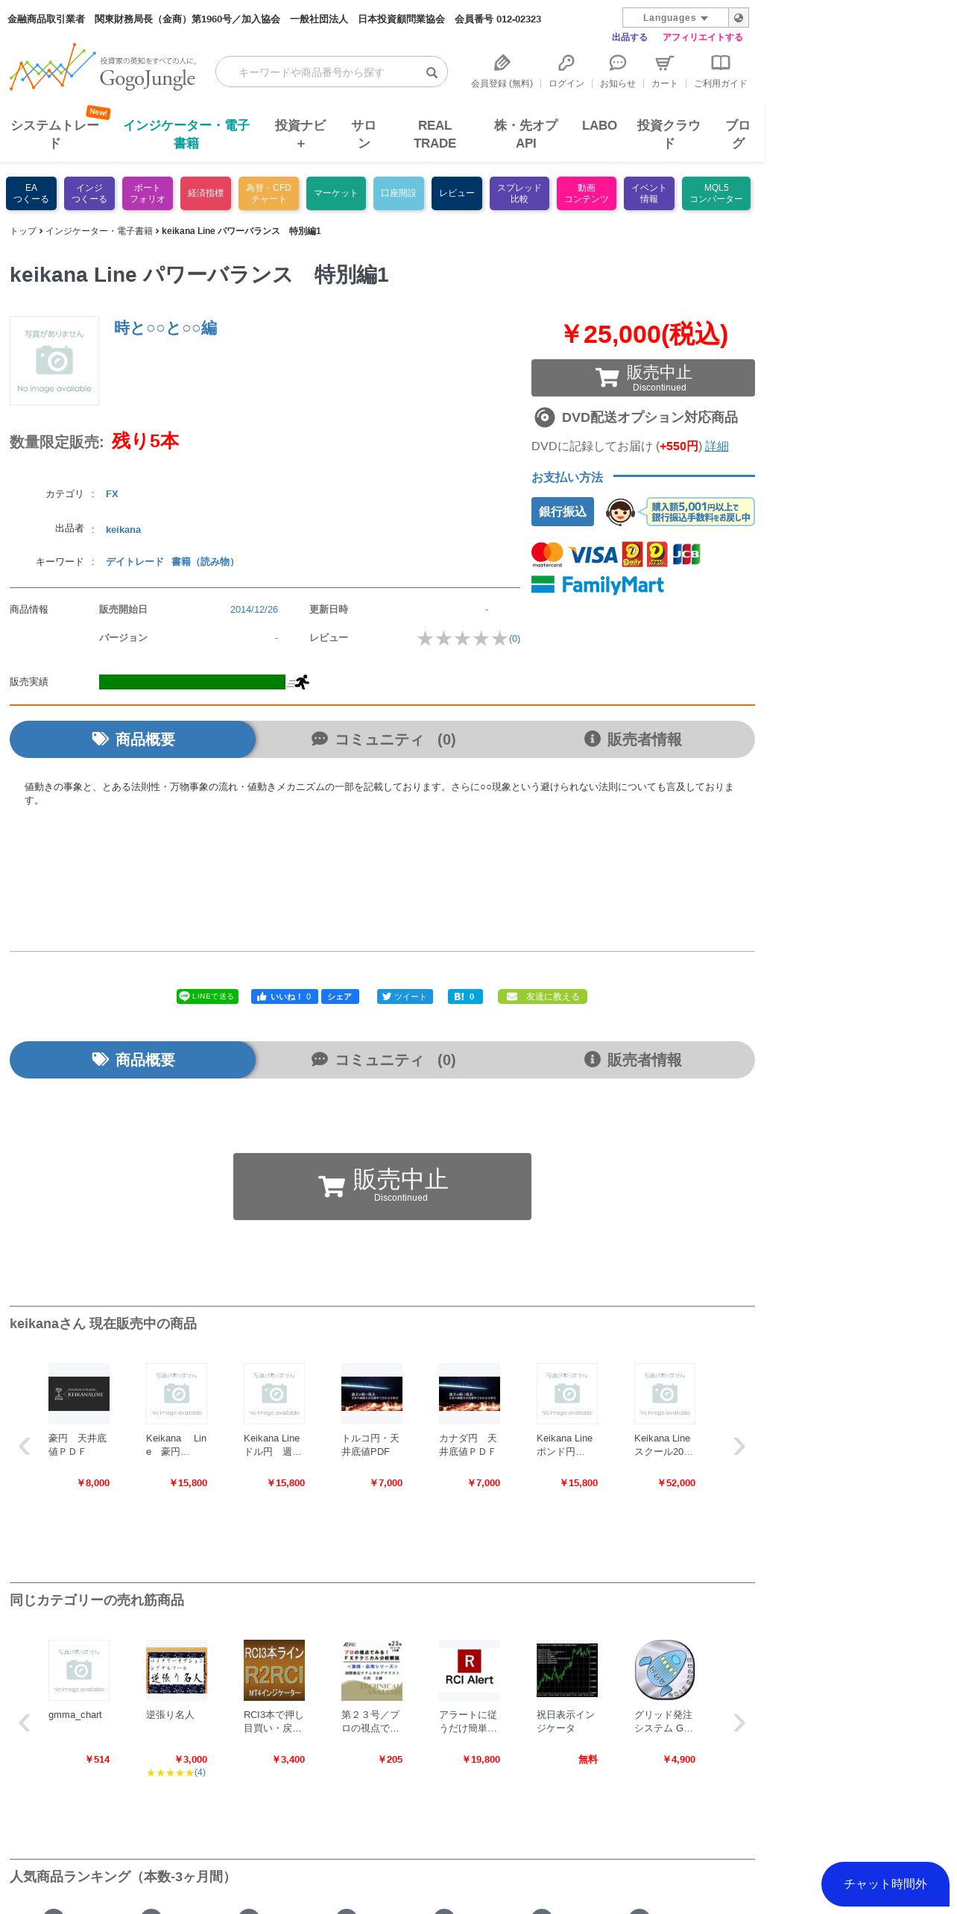Switch to upper 販売者情報 tab
The image size is (957, 1914).
tap(633, 739)
